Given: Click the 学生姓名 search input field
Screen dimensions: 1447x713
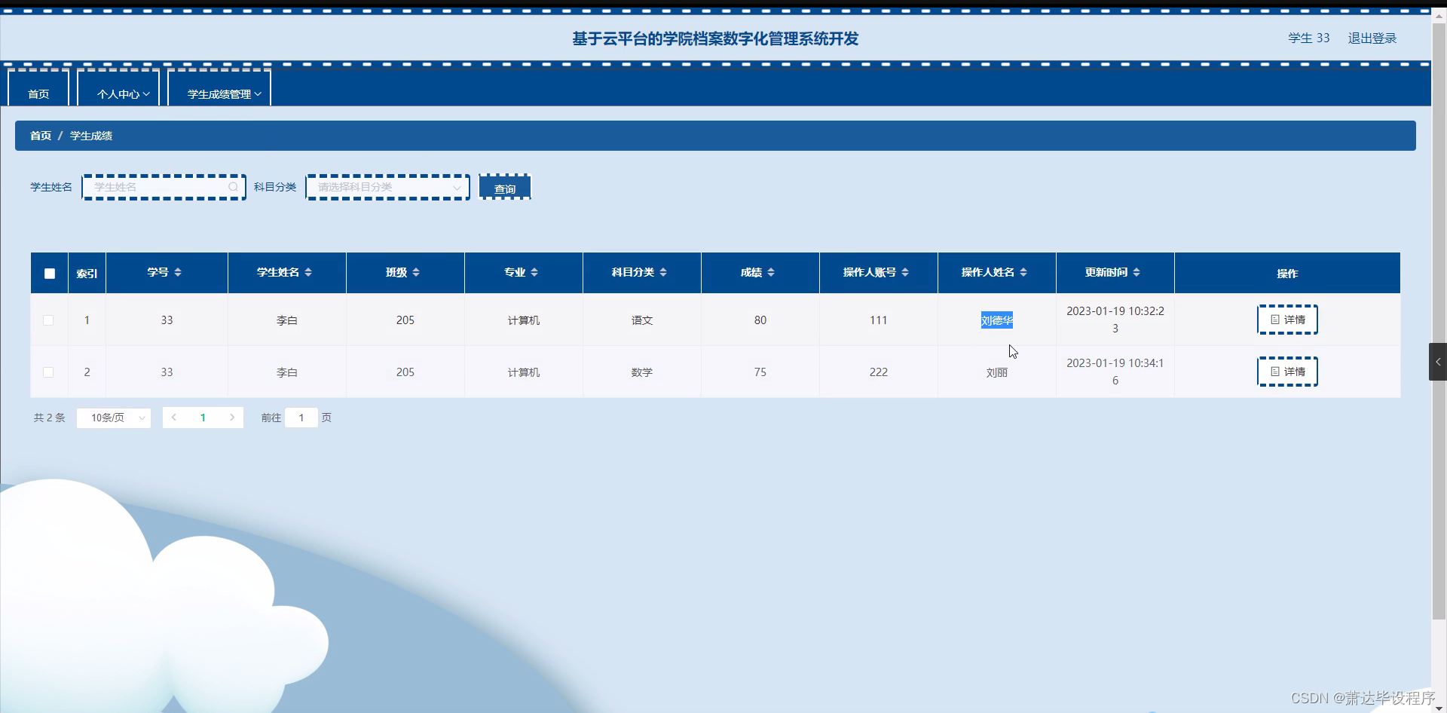Looking at the screenshot, I should [164, 187].
